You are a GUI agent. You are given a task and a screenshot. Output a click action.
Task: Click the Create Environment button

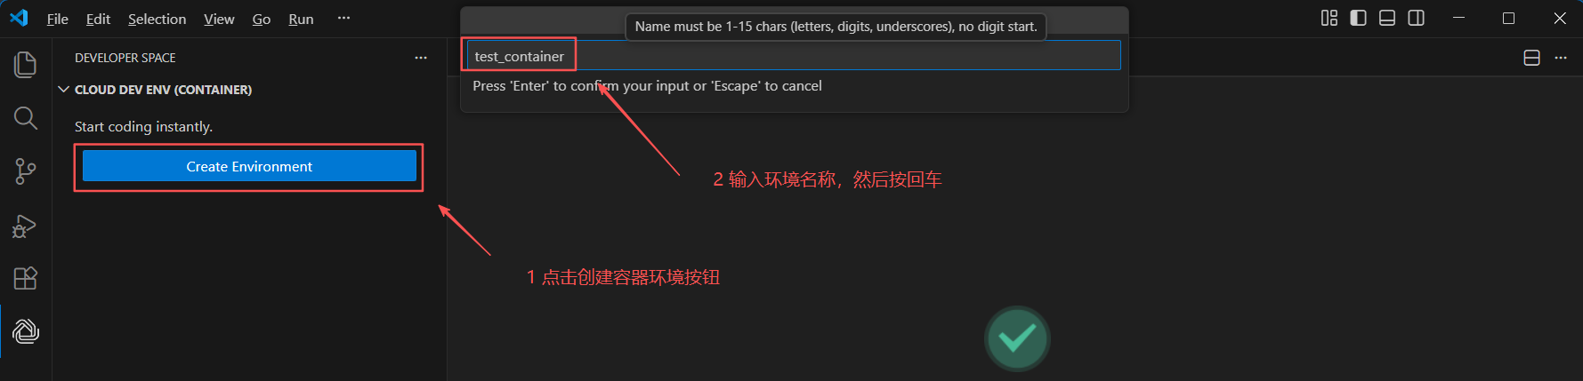pos(249,166)
